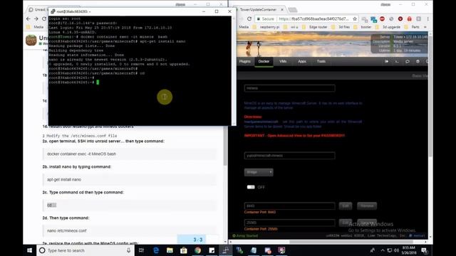Open the booster bookmark folder
Screen dimensions: 456x256
pyautogui.click(x=363, y=27)
